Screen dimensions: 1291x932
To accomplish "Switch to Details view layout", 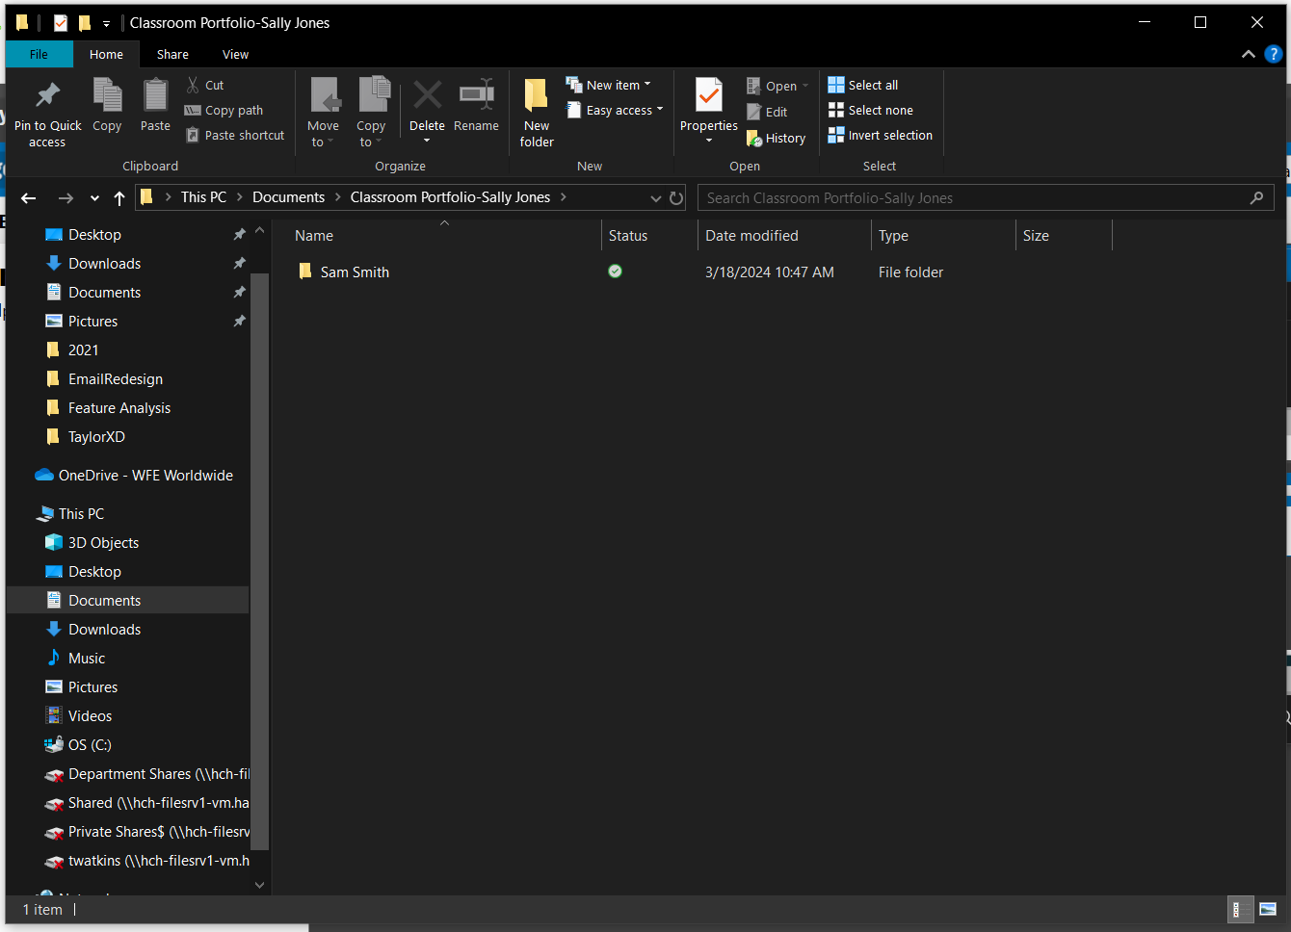I will (x=1240, y=909).
